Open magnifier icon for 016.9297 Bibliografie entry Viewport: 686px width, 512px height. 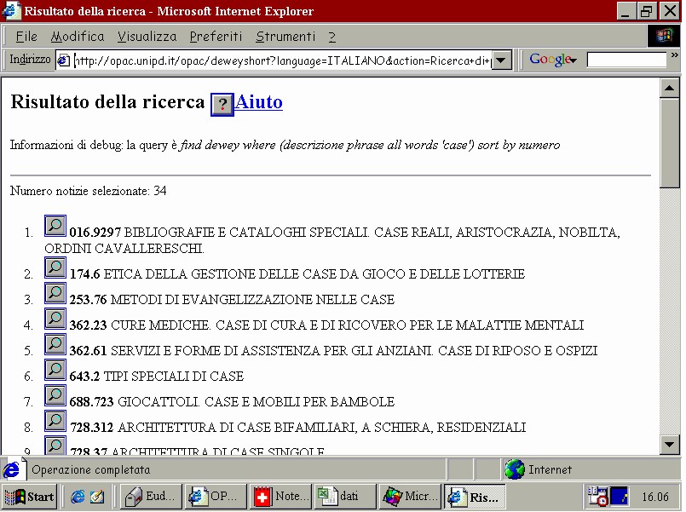pos(55,226)
